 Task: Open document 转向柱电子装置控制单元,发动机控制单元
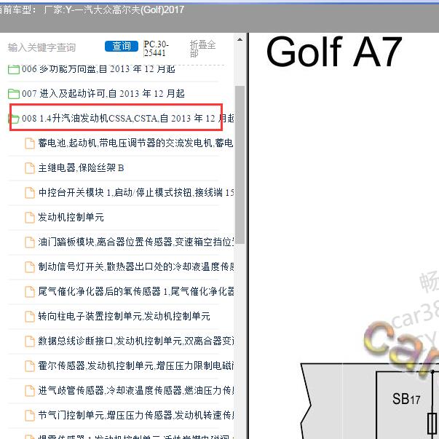click(124, 316)
